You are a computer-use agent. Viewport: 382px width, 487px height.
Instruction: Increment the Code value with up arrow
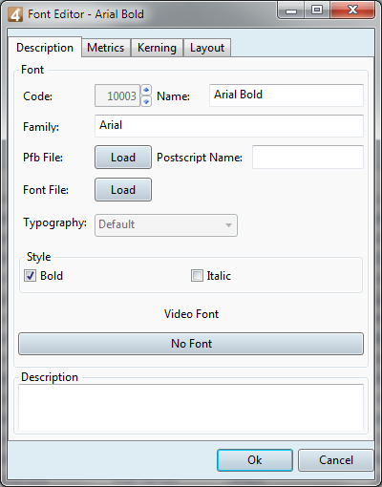pos(146,90)
